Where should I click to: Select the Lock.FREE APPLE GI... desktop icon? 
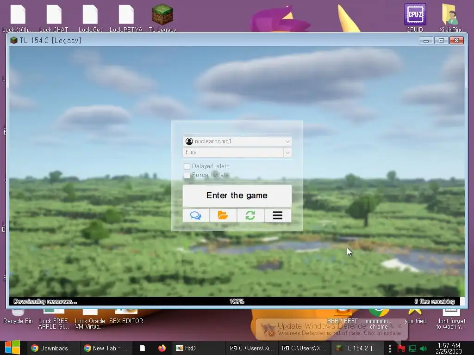54,319
